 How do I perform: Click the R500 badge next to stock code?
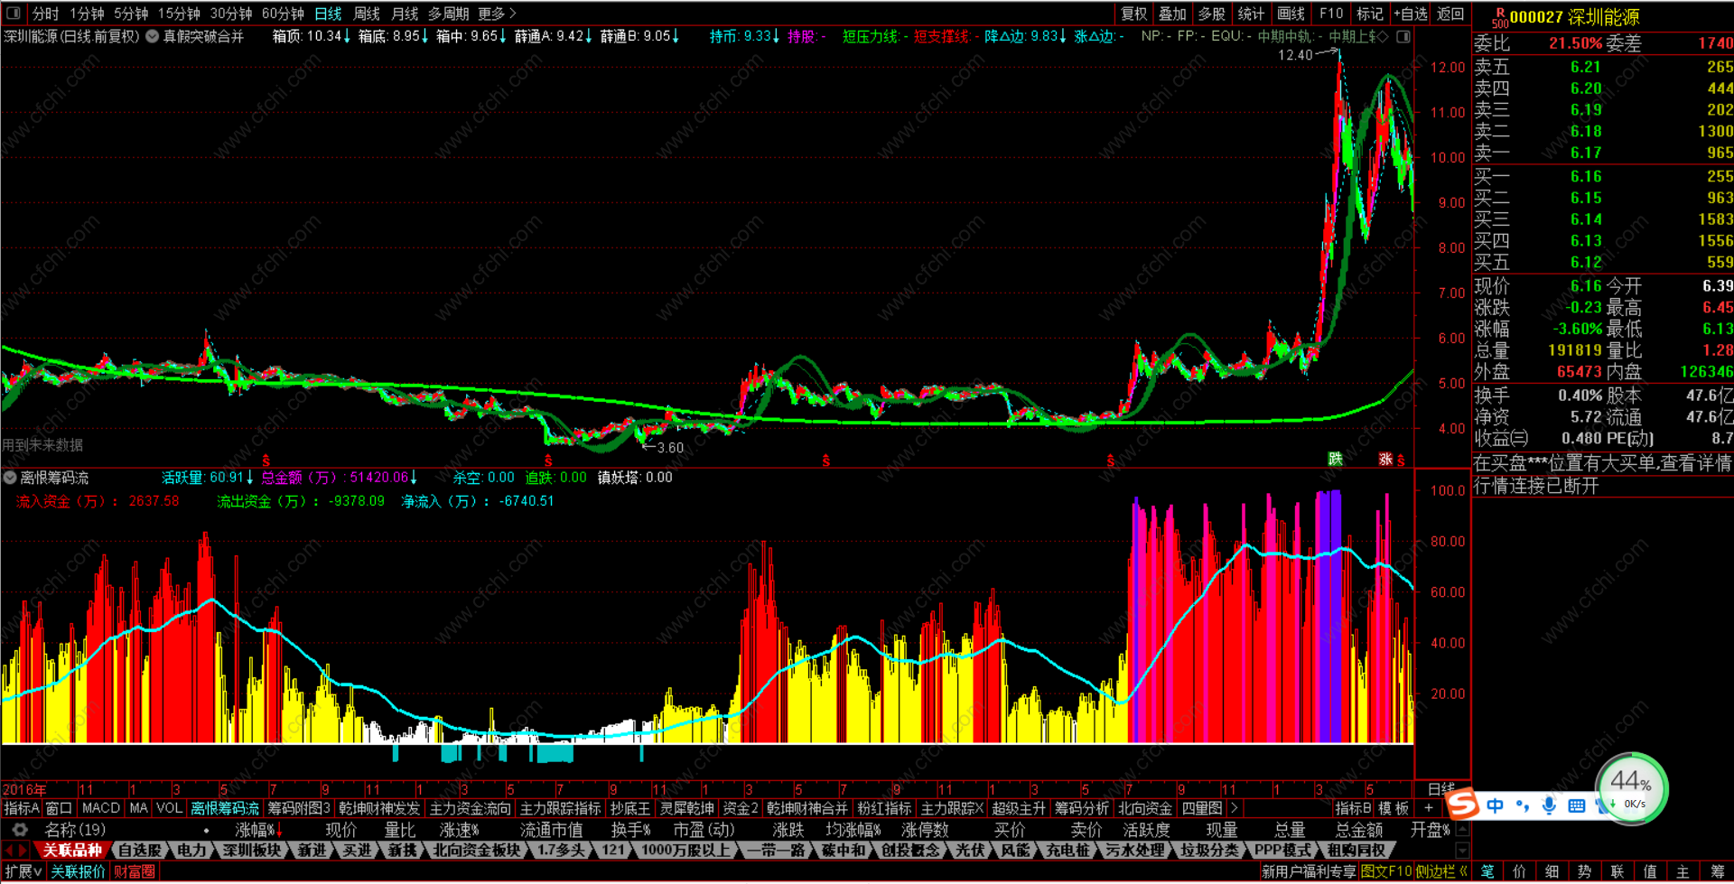point(1500,17)
